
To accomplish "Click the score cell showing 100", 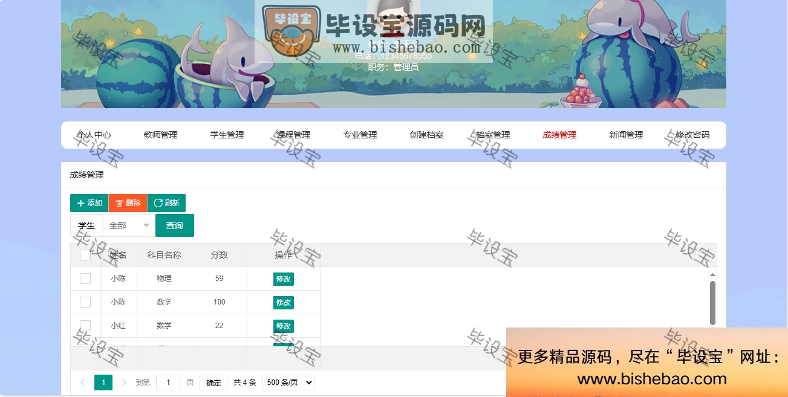I will click(x=220, y=302).
